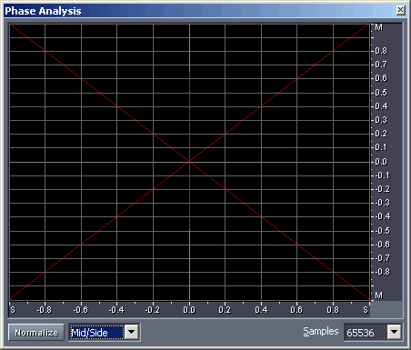
Task: Click the Samples label
Action: (x=321, y=331)
